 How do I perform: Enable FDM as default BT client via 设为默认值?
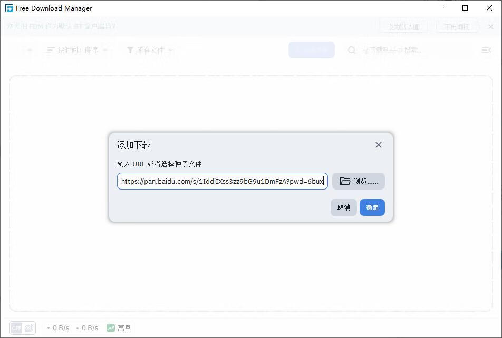point(403,26)
